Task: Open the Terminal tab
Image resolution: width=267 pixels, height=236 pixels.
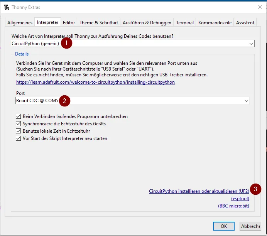Action: pos(185,23)
